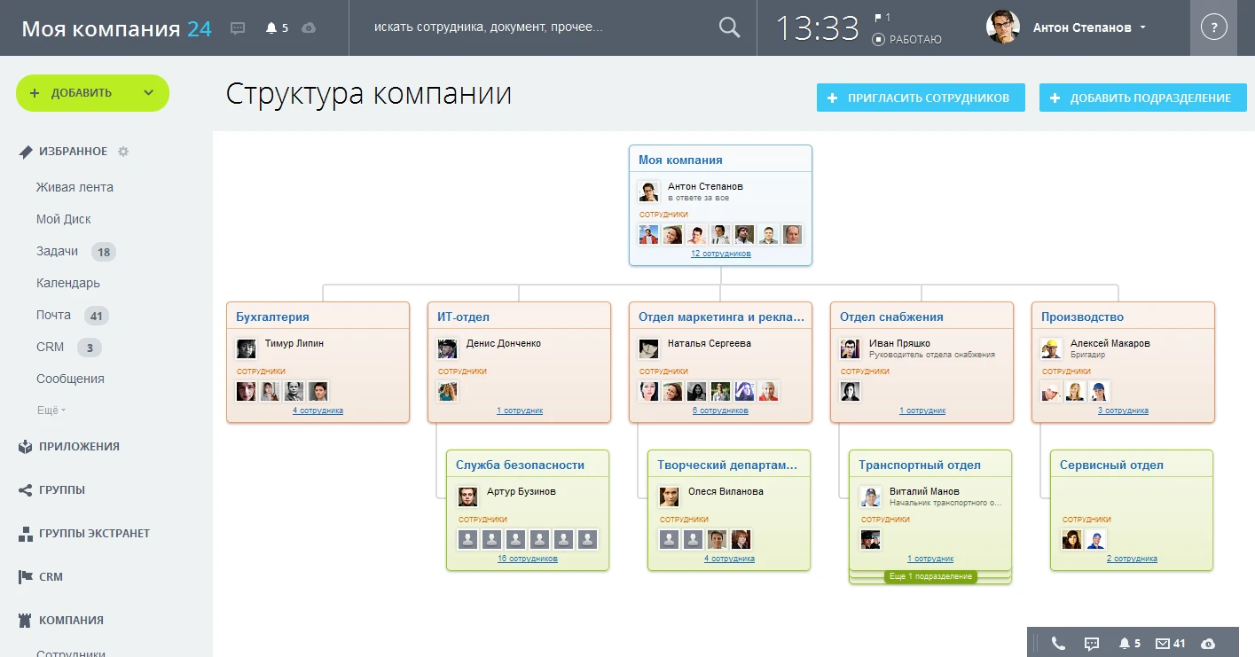The height and width of the screenshot is (657, 1255).
Task: Open the chat icon in header
Action: point(238,27)
